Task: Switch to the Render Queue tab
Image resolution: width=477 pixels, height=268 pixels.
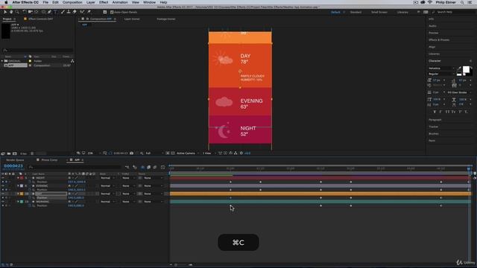Action: (x=15, y=160)
